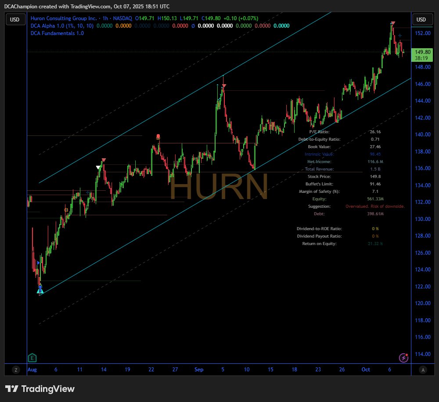Click the Debt-to-Equity Ratio value 0.71
This screenshot has width=439, height=402.
[x=375, y=139]
